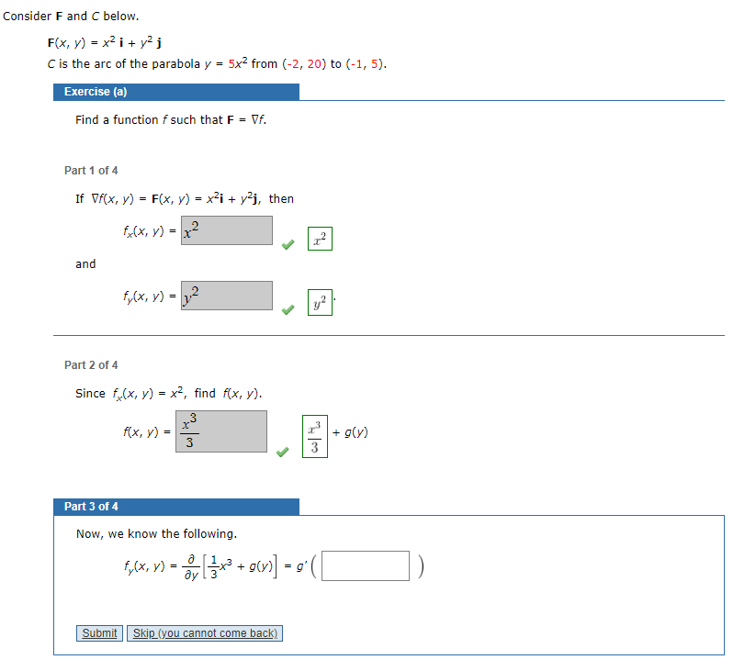Click the Part 2 of 4 heading
Viewport: 756px width, 671px height.
91,364
